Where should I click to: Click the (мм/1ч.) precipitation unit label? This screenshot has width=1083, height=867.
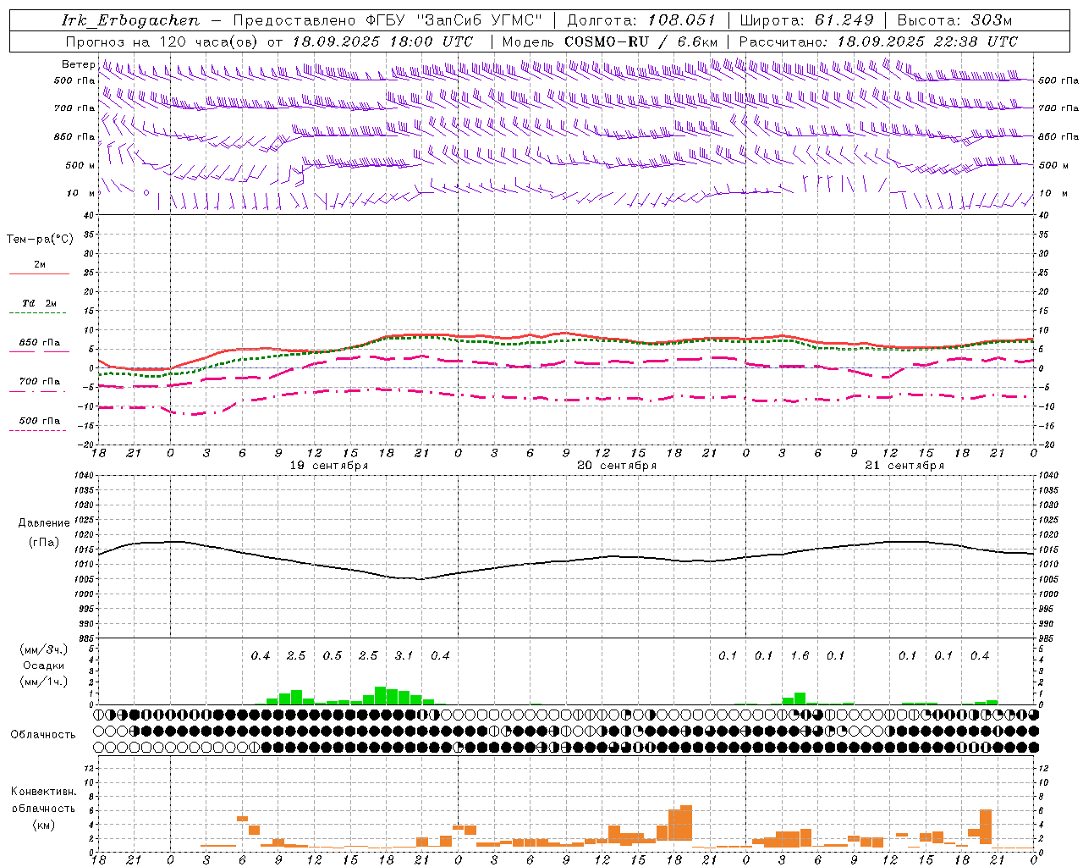pyautogui.click(x=44, y=682)
